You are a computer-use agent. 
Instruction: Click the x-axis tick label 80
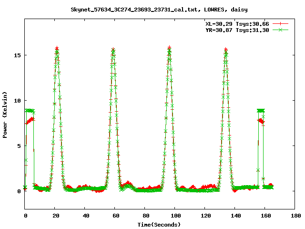146,216
